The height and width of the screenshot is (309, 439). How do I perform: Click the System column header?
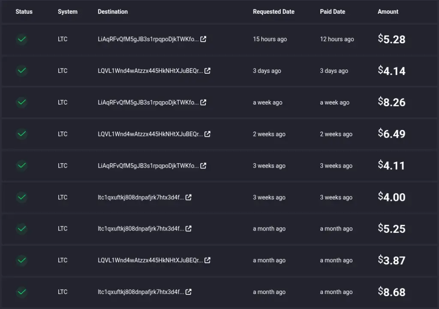pos(67,12)
